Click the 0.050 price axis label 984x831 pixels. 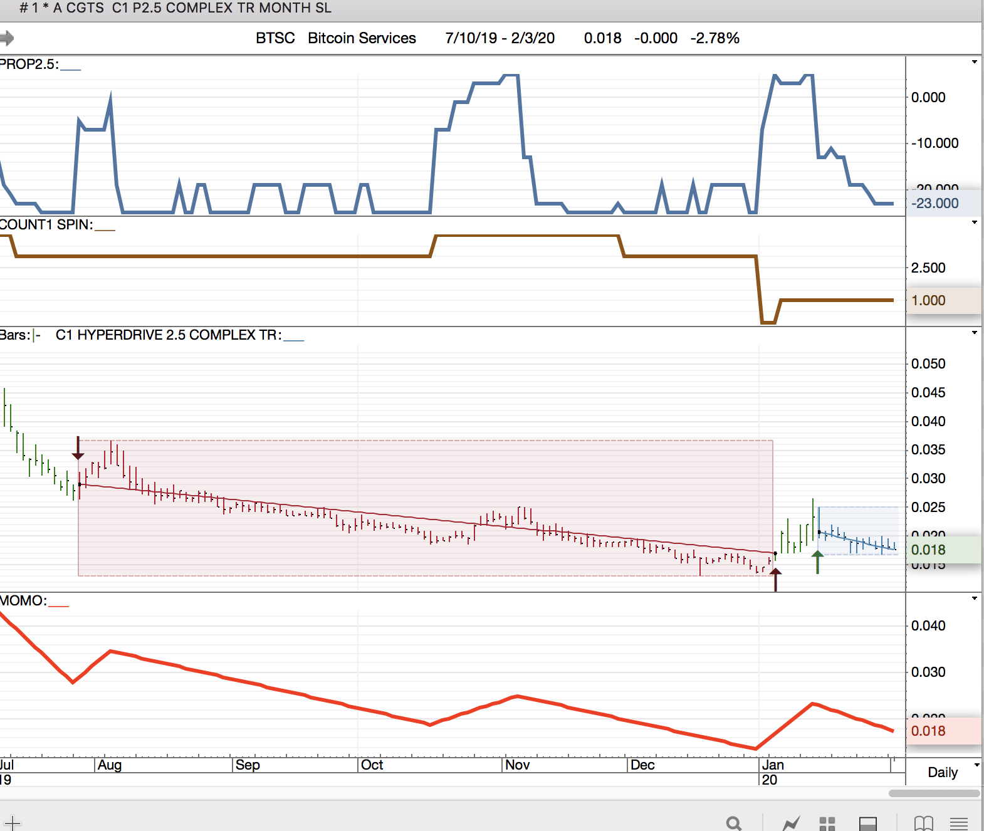point(928,364)
